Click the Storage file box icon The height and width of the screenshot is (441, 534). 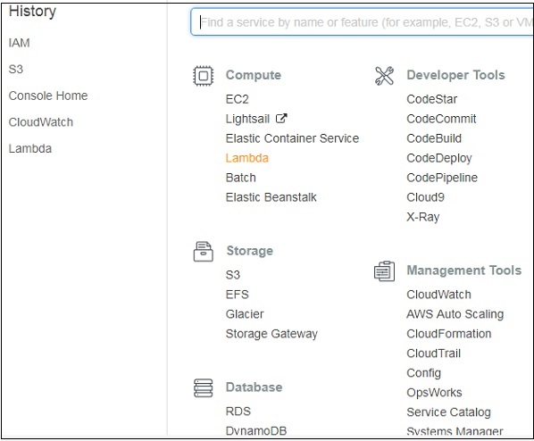tap(204, 252)
